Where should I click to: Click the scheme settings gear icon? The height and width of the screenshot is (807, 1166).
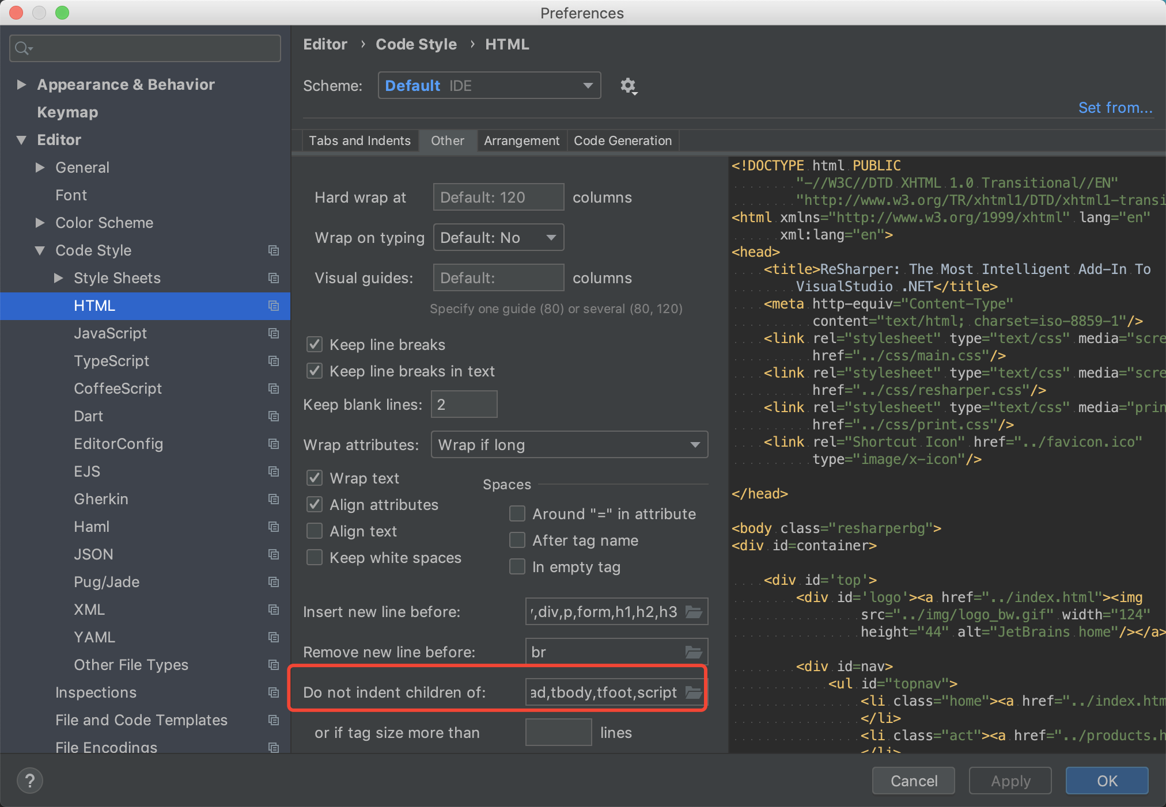tap(628, 86)
